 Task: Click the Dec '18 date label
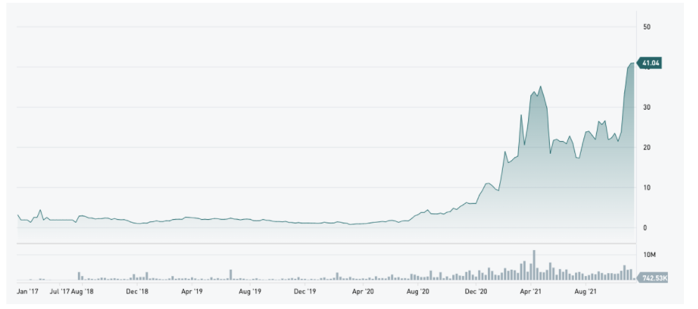click(x=137, y=291)
